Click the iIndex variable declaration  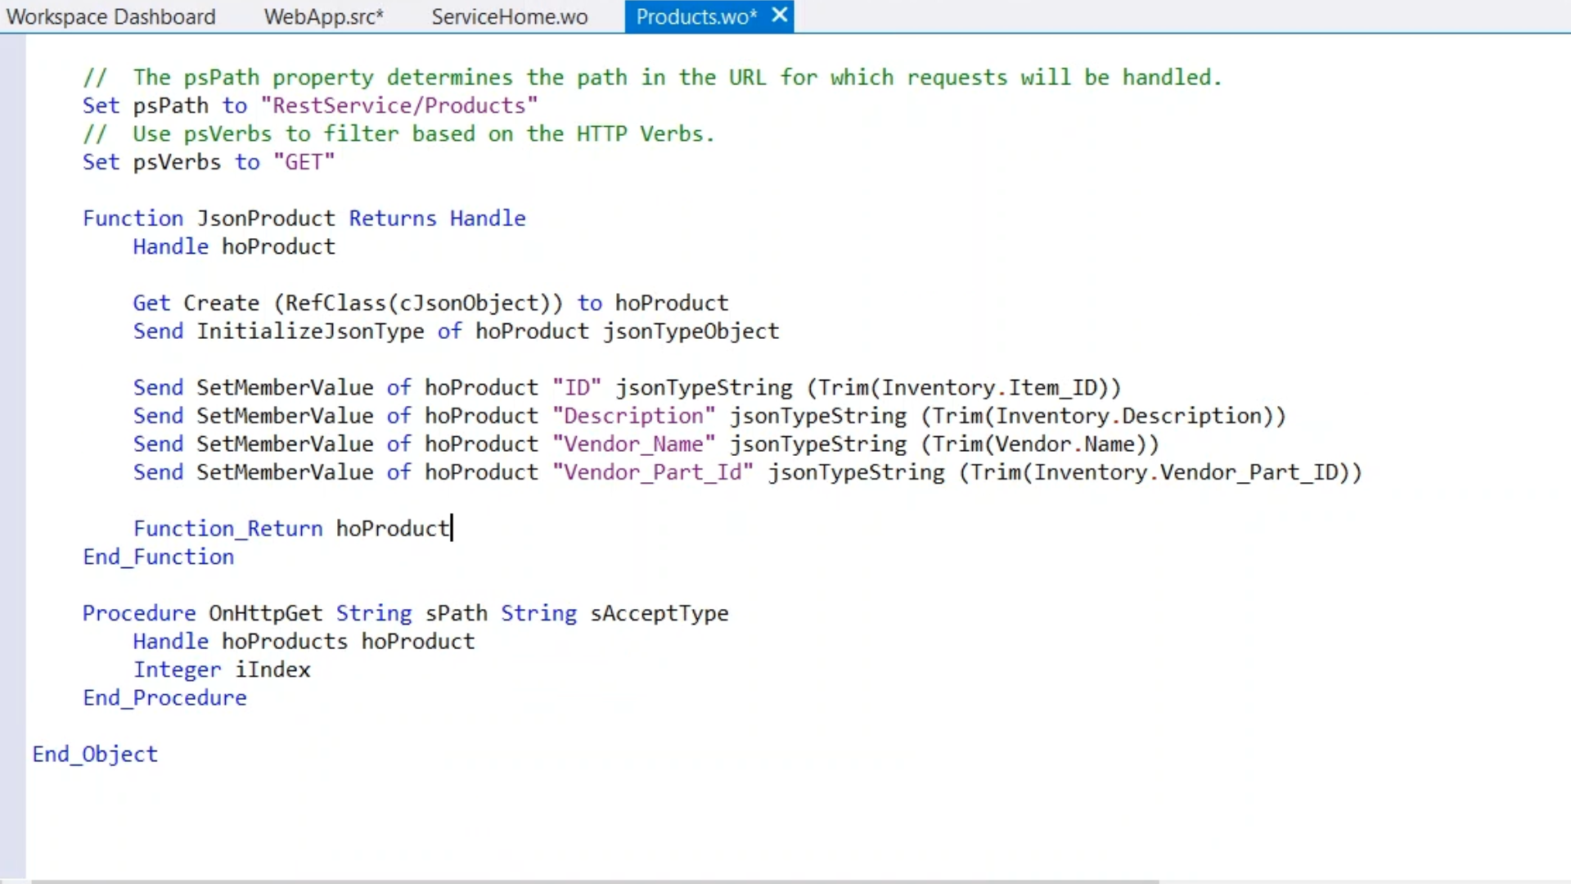point(272,670)
